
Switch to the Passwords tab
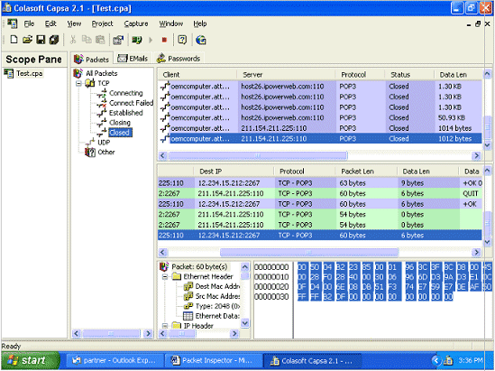179,59
